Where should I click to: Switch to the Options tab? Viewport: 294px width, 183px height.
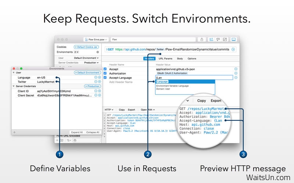(x=192, y=59)
